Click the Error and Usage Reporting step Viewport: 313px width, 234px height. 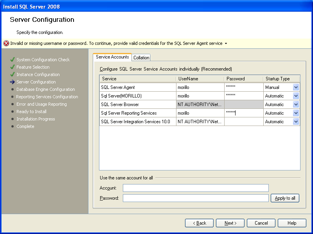pos(41,104)
